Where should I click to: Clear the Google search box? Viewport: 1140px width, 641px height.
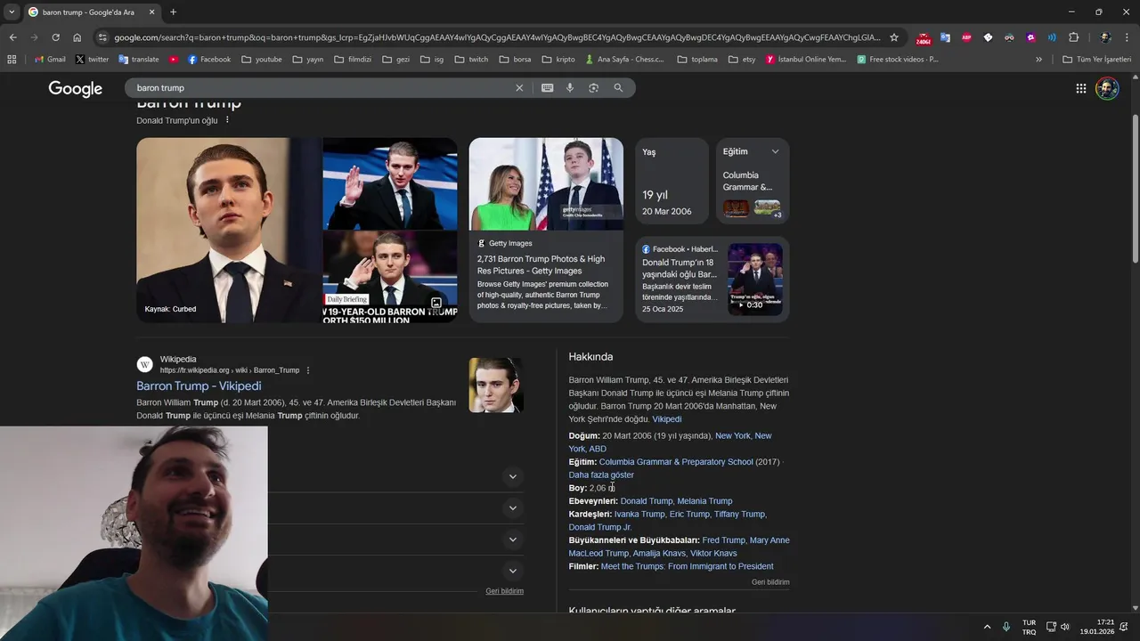[x=519, y=88]
